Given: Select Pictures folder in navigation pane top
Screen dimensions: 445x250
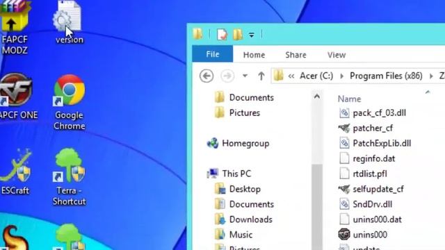Looking at the screenshot, I should [x=245, y=112].
